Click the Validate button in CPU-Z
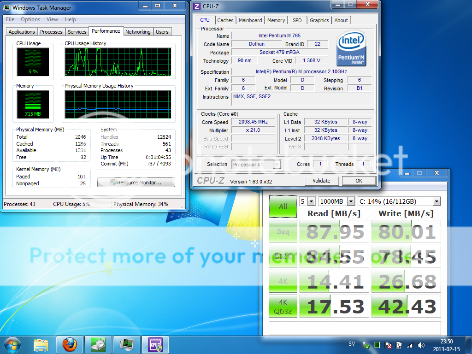 (x=321, y=181)
